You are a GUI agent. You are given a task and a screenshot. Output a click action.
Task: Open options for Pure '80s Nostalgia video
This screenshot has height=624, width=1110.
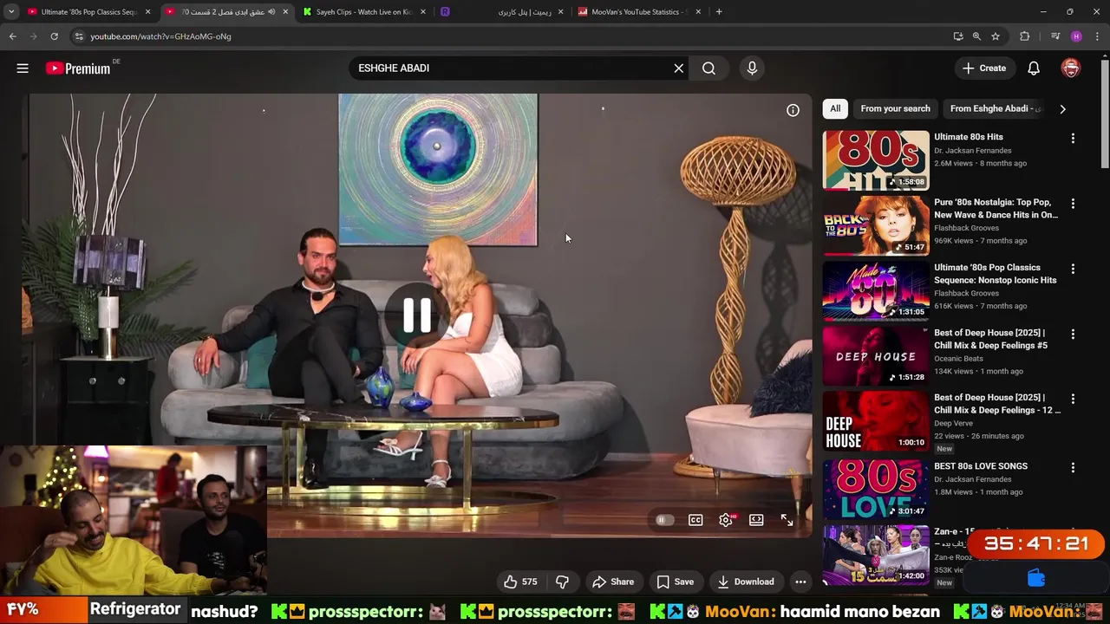click(1073, 204)
